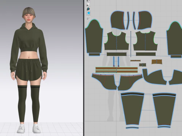Select the upper long brown waistband strip
The height and width of the screenshot is (136, 182).
(x=116, y=68)
